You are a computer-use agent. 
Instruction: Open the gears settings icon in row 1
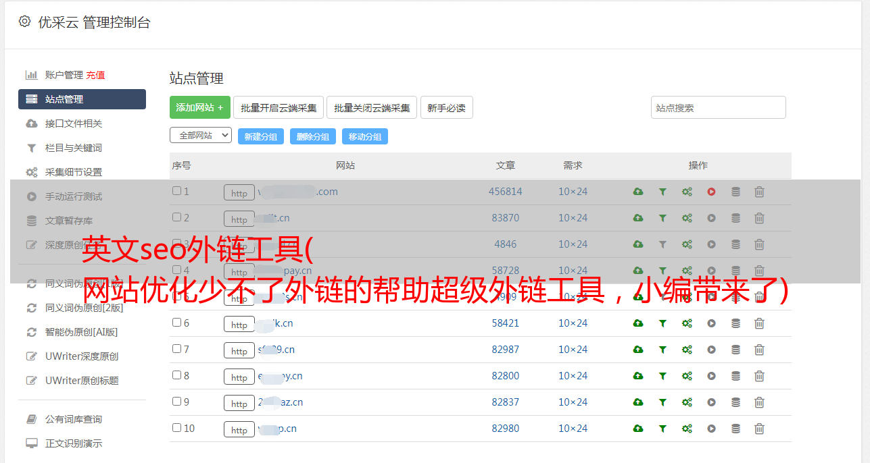pos(687,192)
